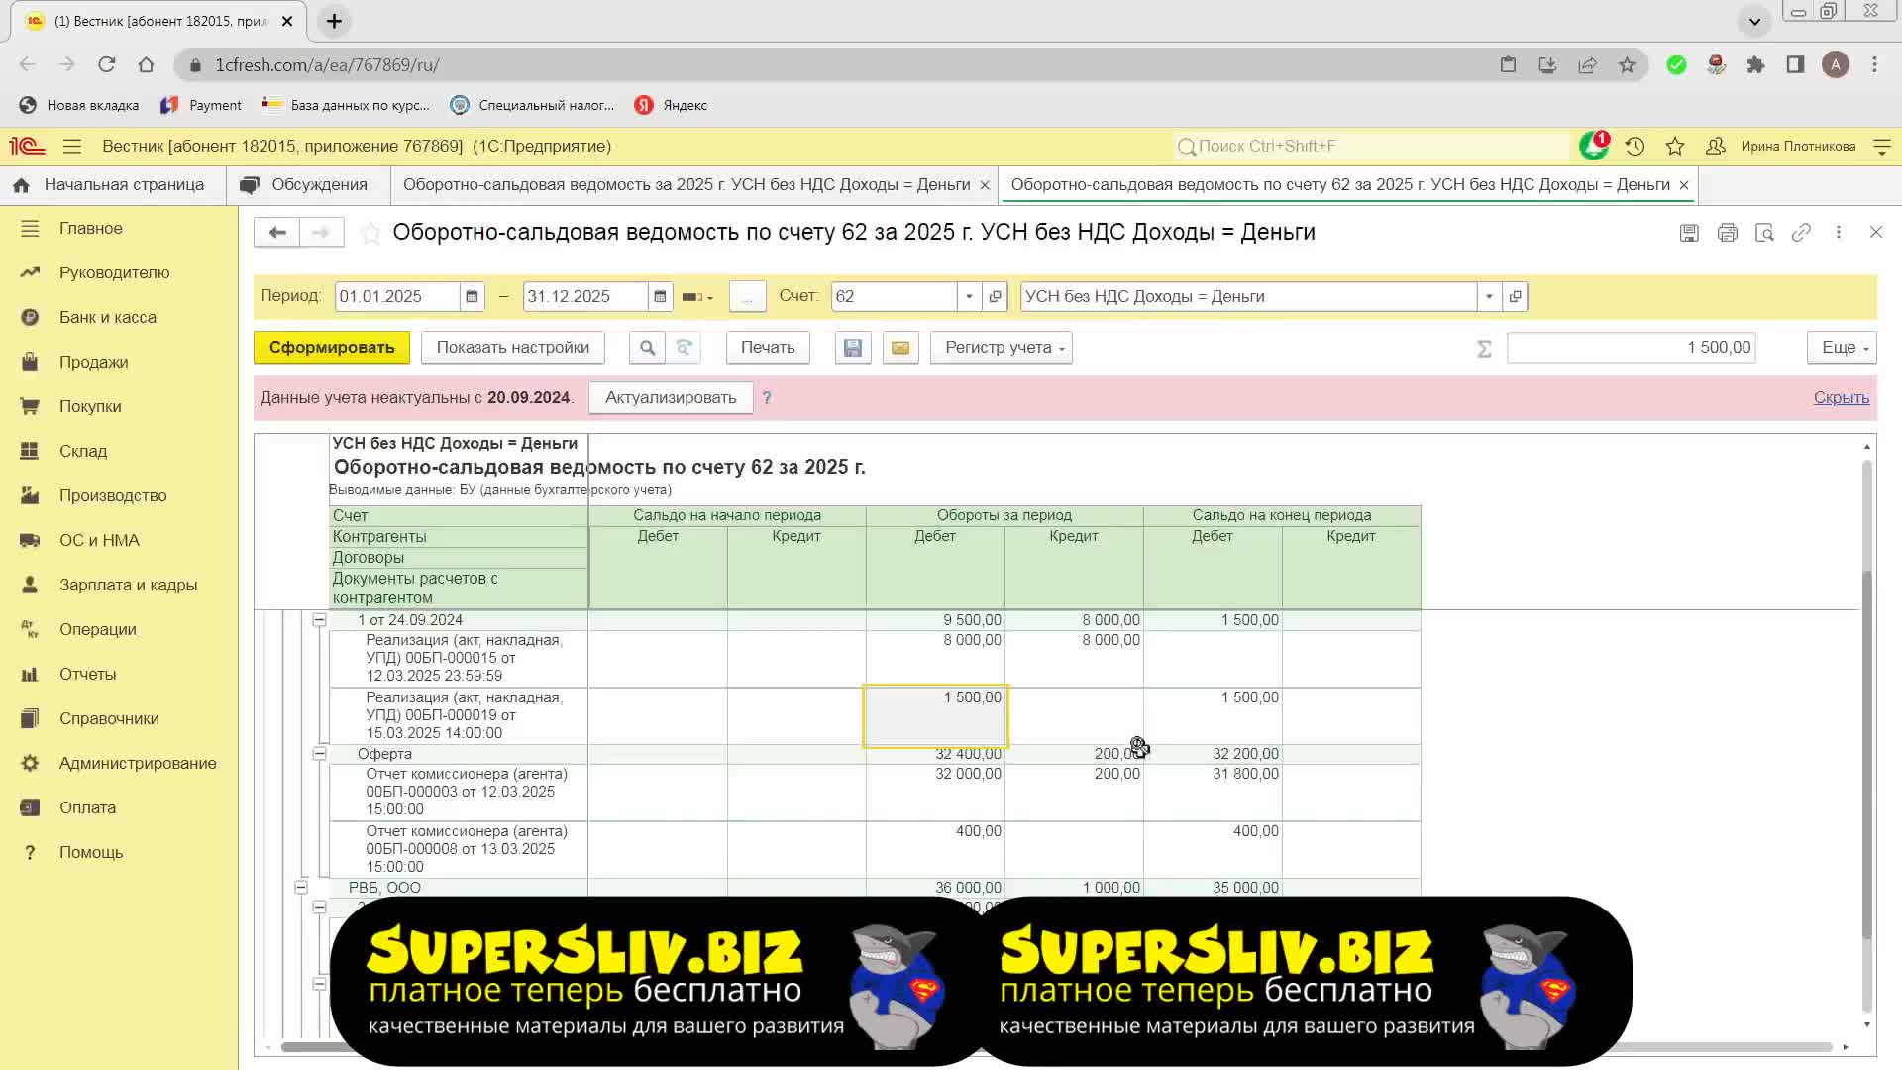Click the notifications bell icon with badge
Screen dimensions: 1902x1070
(x=1594, y=146)
